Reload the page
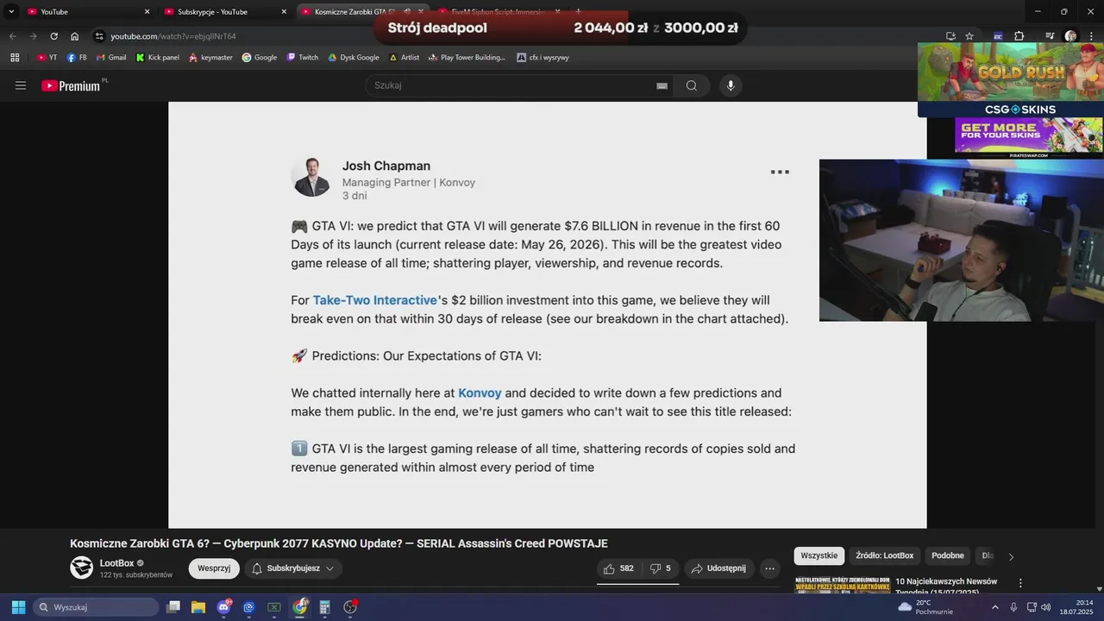This screenshot has height=621, width=1104. pyautogui.click(x=53, y=36)
